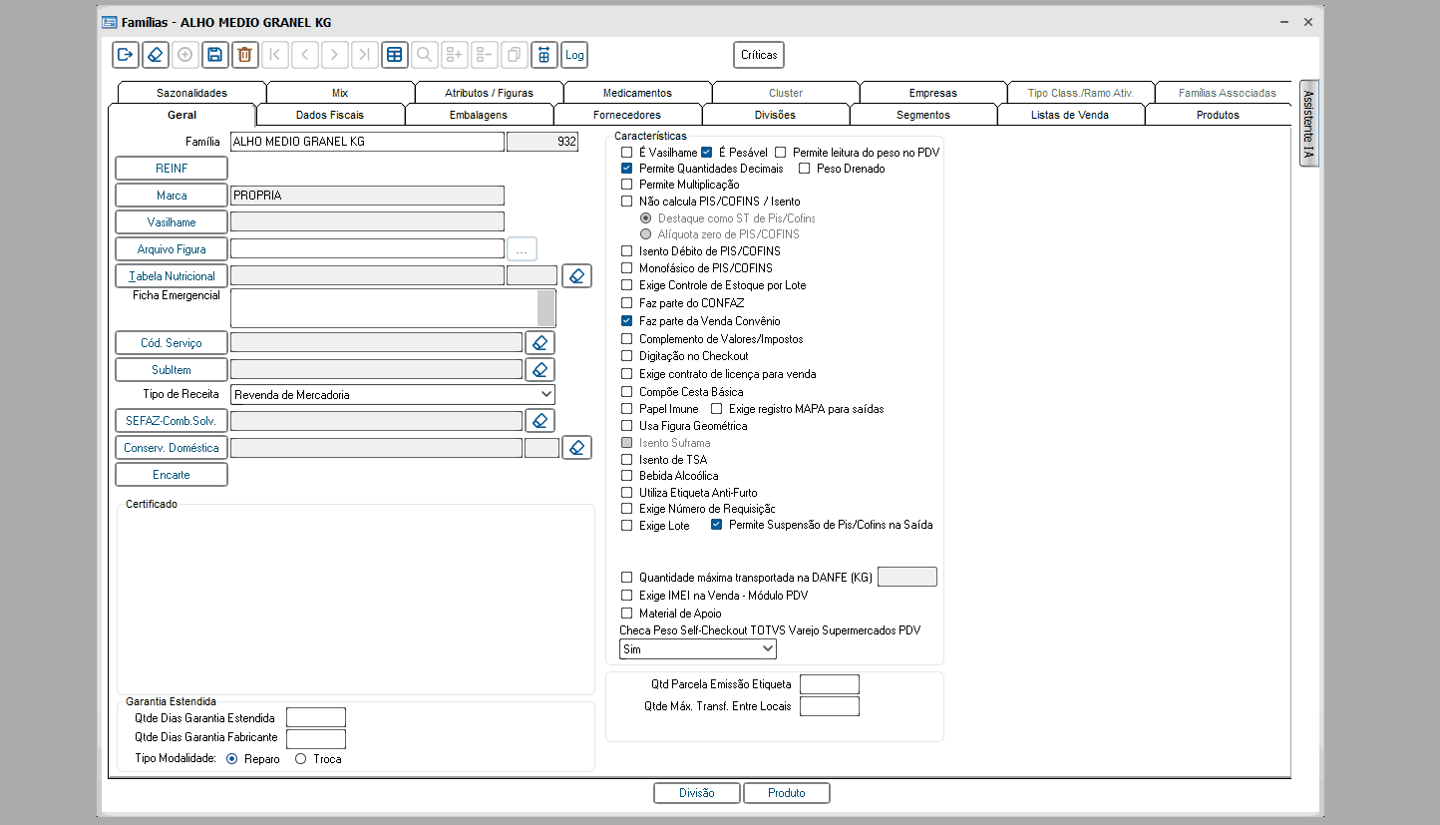Click the circled plus add-record icon
Viewport: 1440px width, 825px height.
point(185,55)
